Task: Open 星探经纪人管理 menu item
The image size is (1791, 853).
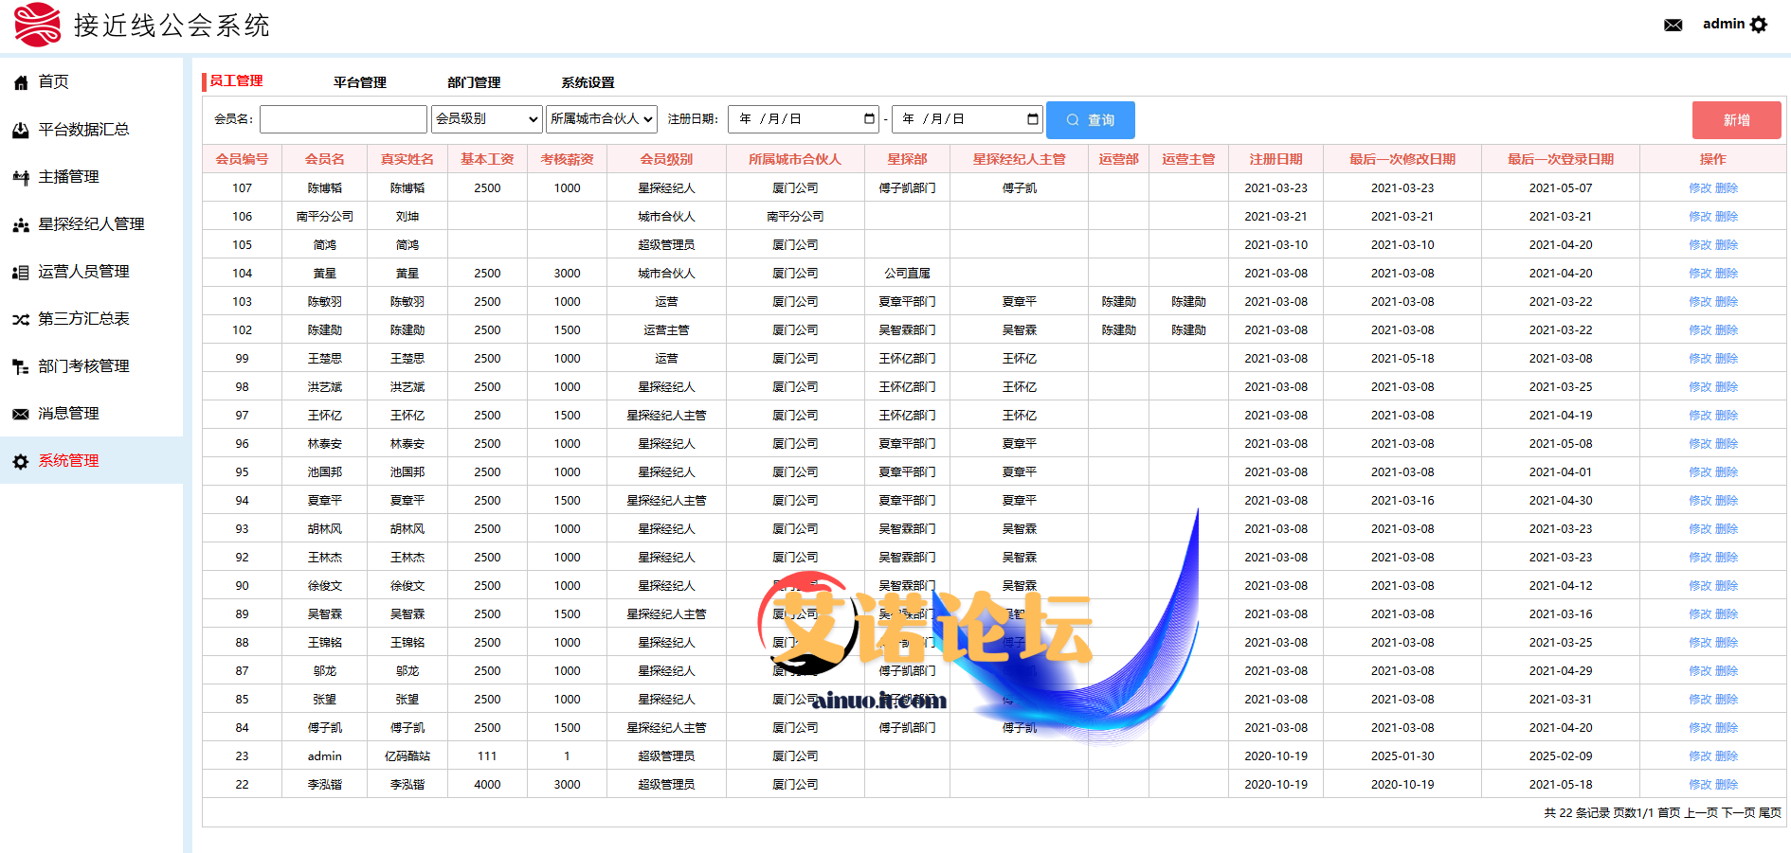Action: coord(91,223)
